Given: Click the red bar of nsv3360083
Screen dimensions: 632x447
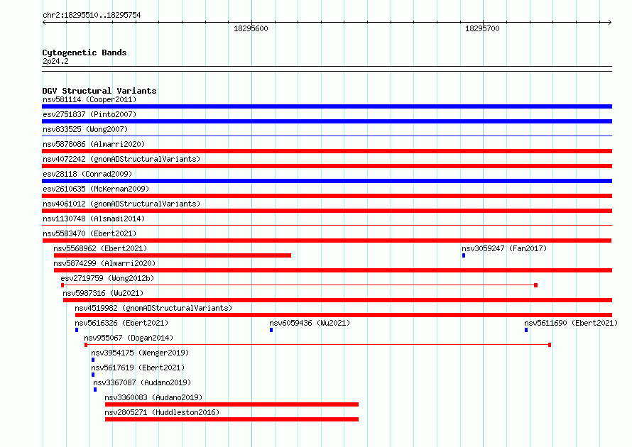Looking at the screenshot, I should 231,404.
